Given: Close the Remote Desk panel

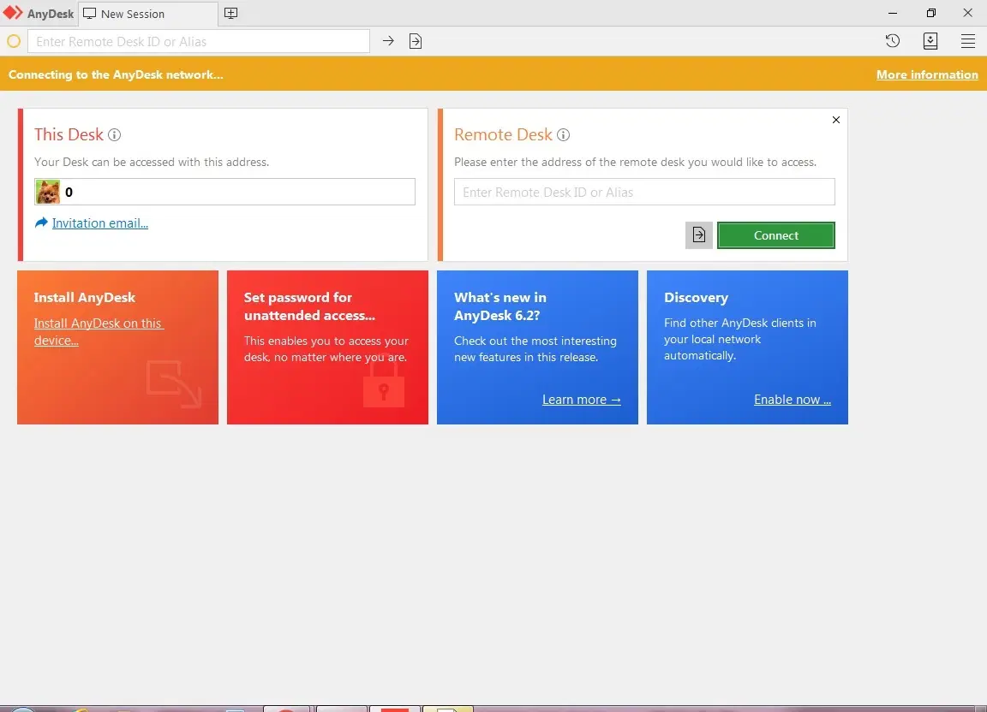Looking at the screenshot, I should click(x=836, y=120).
